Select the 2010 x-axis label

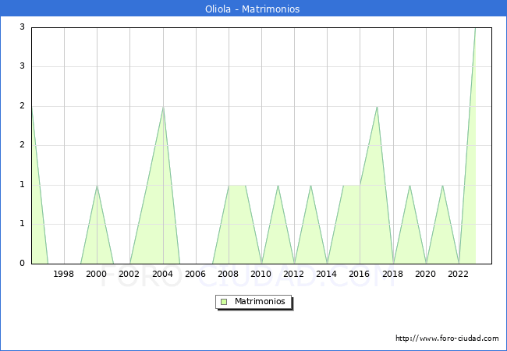tap(261, 274)
